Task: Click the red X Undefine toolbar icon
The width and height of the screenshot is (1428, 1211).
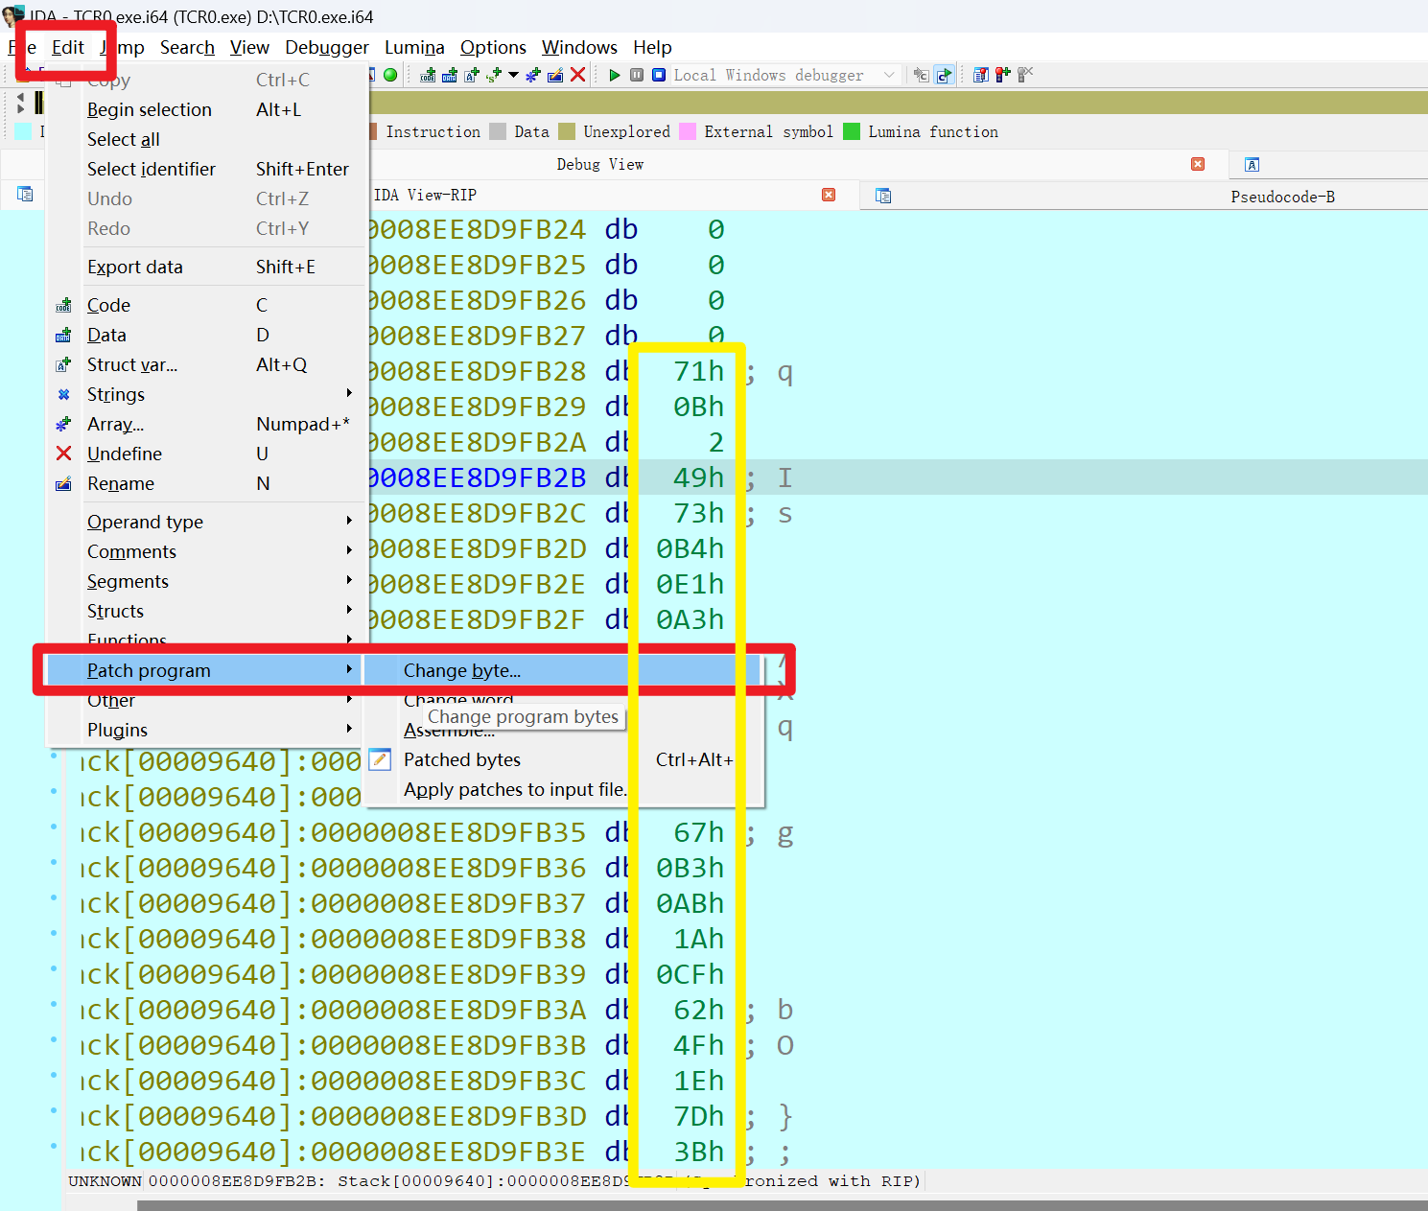Action: (x=577, y=75)
